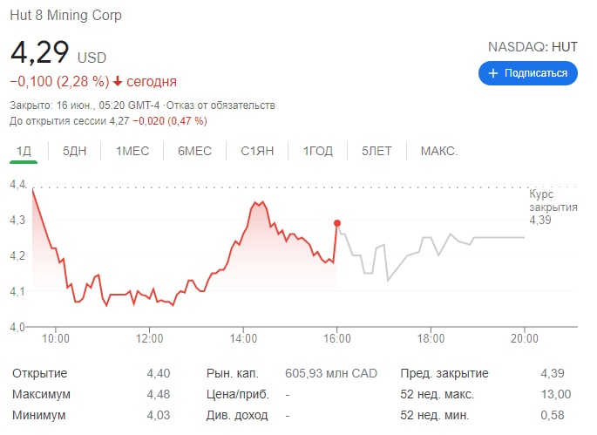
Task: Click the 52 нед. макс. value 13,00
Action: (x=556, y=394)
